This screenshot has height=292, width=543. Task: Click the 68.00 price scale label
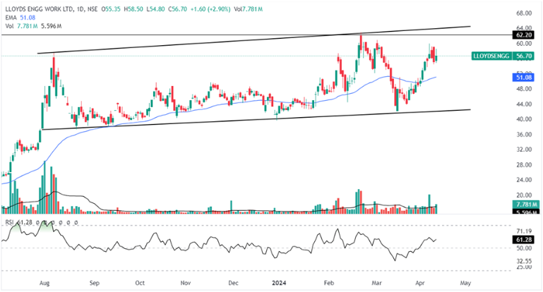tap(523, 13)
